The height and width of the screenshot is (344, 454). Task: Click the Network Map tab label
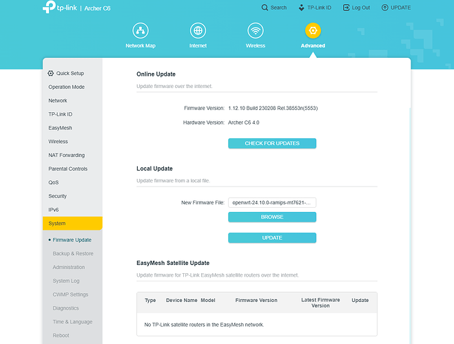click(141, 45)
